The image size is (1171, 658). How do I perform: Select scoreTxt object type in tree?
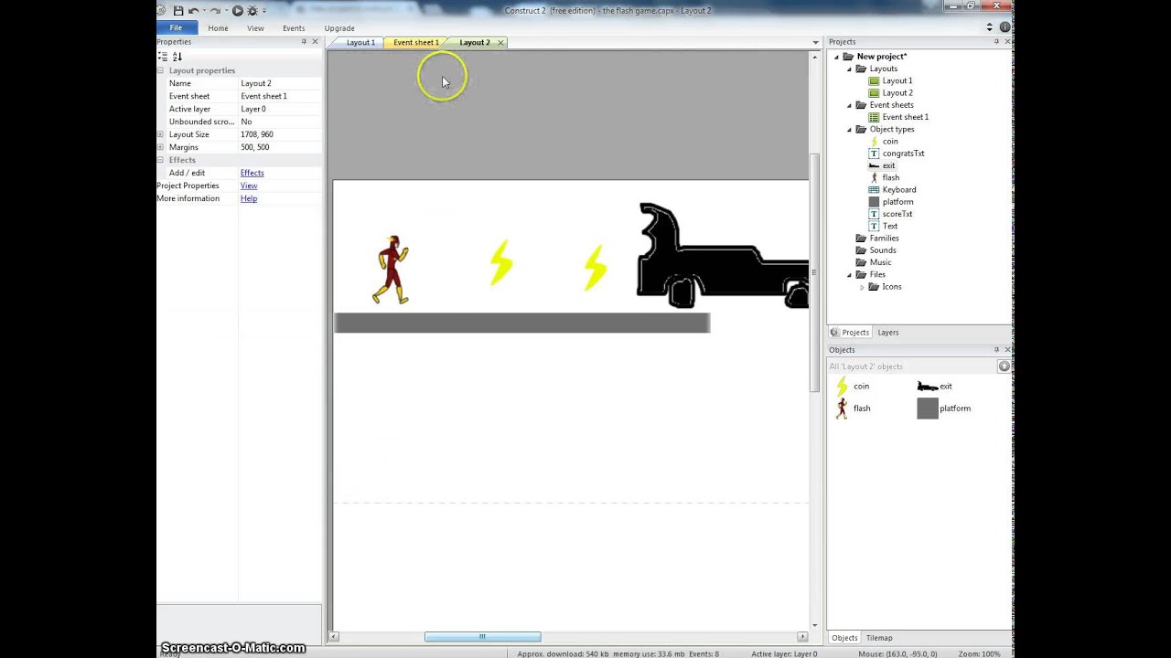click(x=897, y=214)
